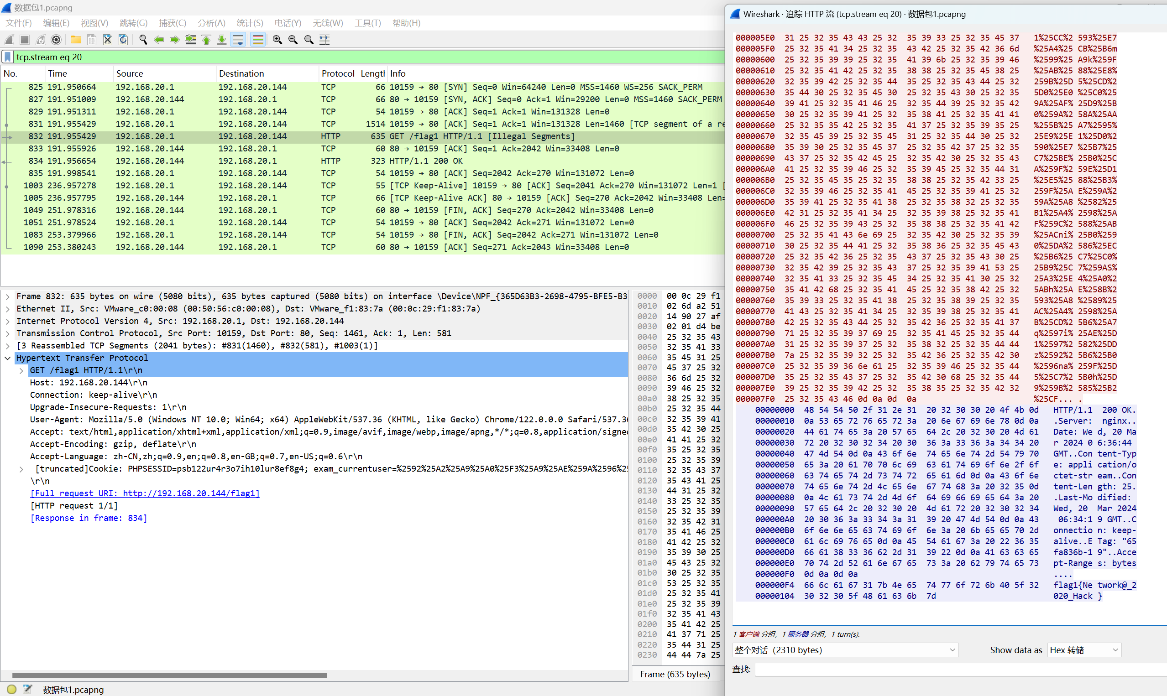Sort packet list by Source column
This screenshot has height=696, width=1167.
tap(164, 73)
